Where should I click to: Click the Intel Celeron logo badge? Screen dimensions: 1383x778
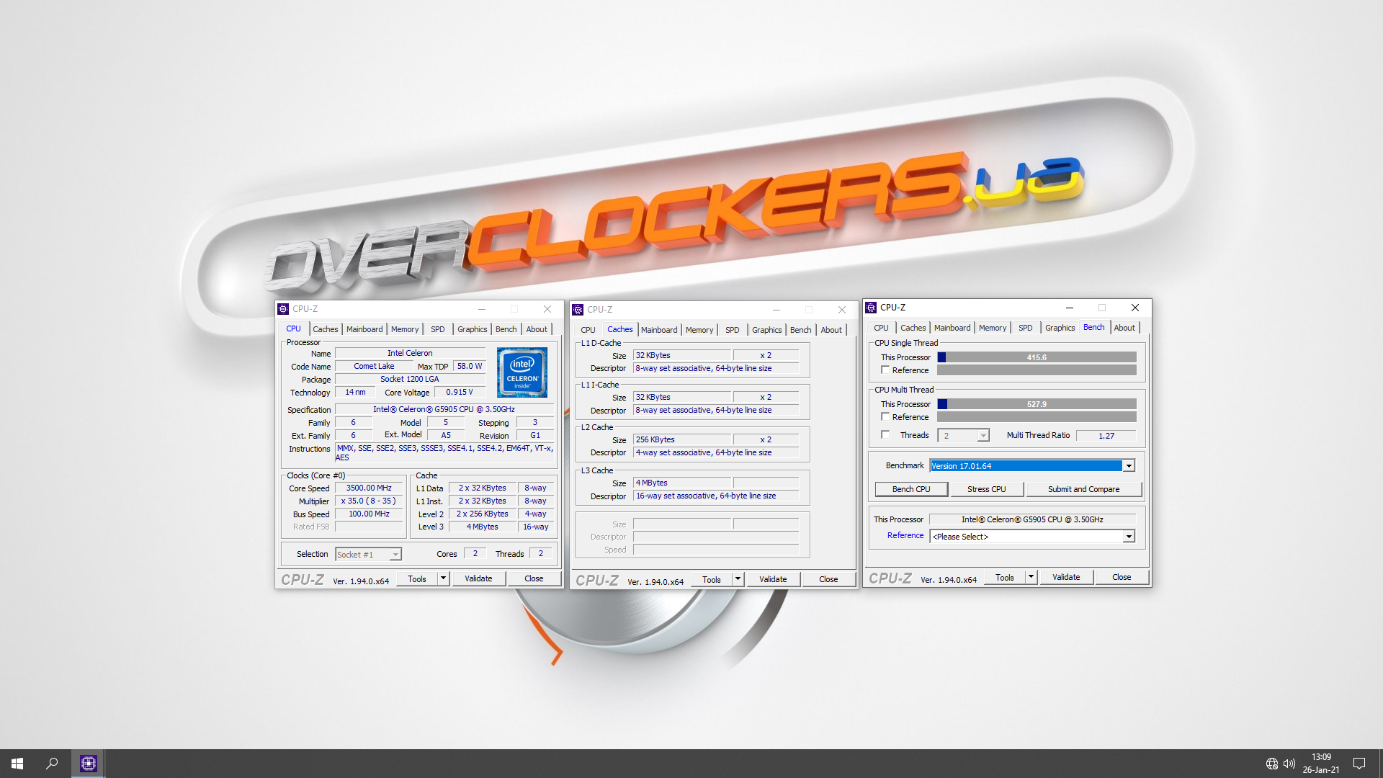(x=522, y=372)
